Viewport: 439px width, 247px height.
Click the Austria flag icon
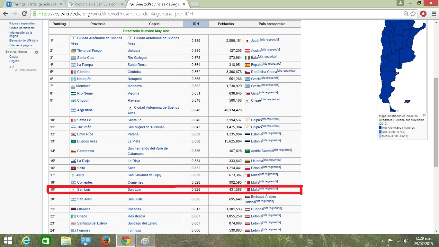click(247, 51)
